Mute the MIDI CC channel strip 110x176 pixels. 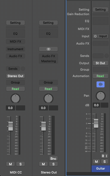coord(10,164)
